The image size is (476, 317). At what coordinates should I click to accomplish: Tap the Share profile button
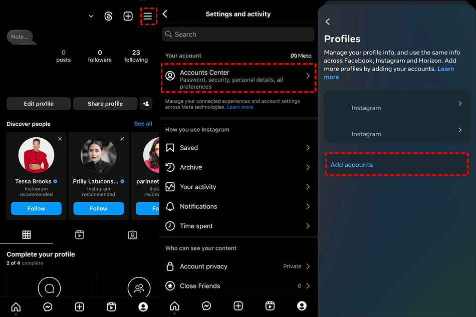[x=105, y=104]
